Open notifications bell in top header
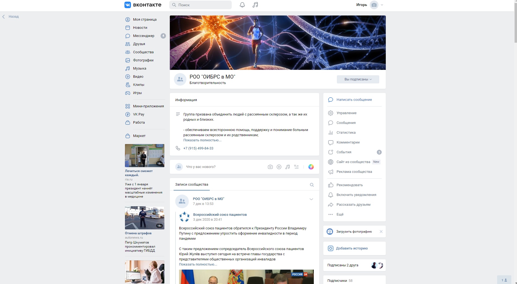Image resolution: width=517 pixels, height=284 pixels. [x=242, y=5]
